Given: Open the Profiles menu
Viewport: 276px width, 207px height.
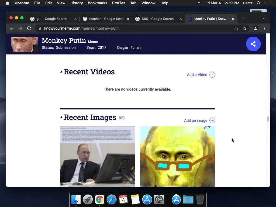Looking at the screenshot, I should [119, 3].
